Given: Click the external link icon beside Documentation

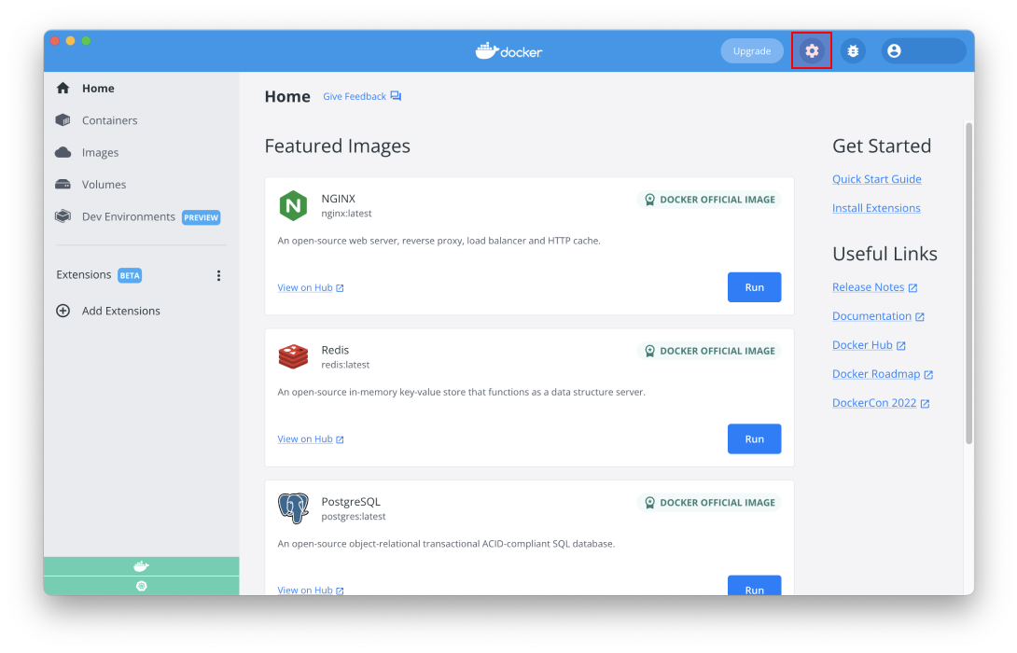Looking at the screenshot, I should coord(920,316).
